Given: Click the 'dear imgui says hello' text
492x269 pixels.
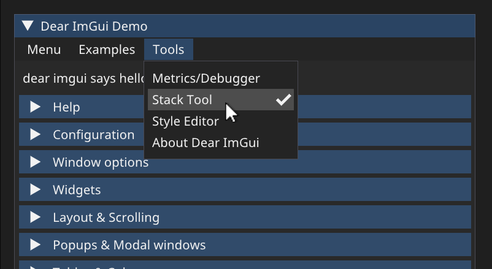Looking at the screenshot, I should [83, 78].
